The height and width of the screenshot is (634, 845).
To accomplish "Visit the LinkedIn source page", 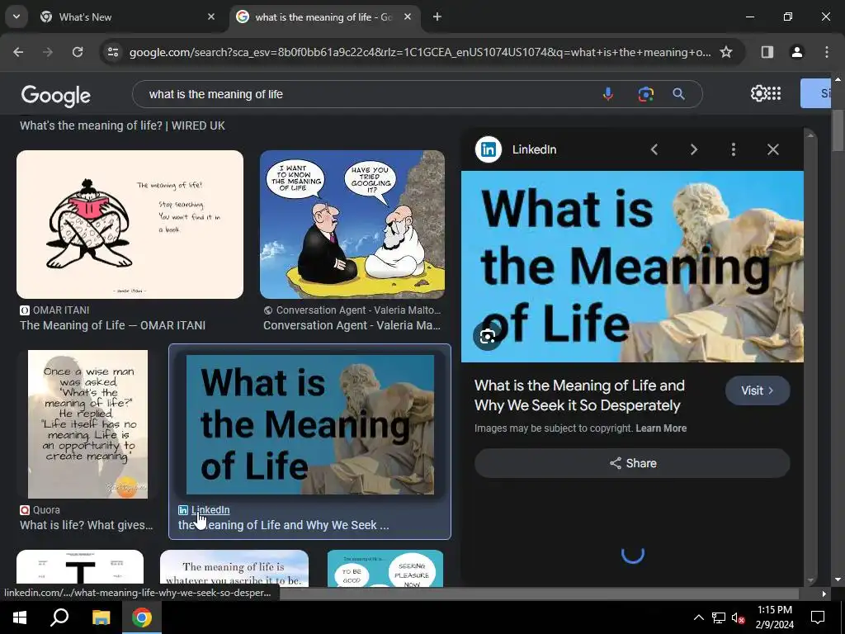I will pos(758,390).
